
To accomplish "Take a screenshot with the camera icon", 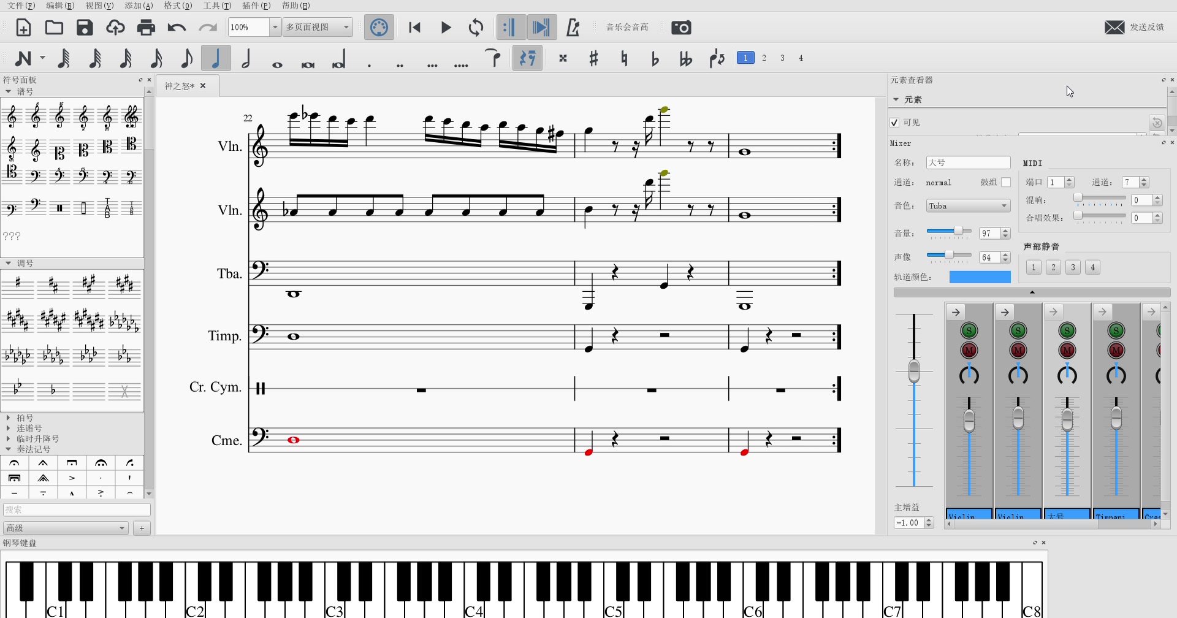I will tap(681, 28).
